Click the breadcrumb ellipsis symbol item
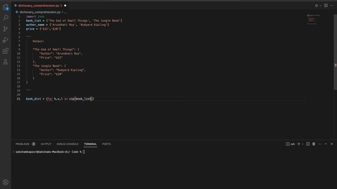The width and height of the screenshot is (337, 189). pyautogui.click(x=65, y=12)
